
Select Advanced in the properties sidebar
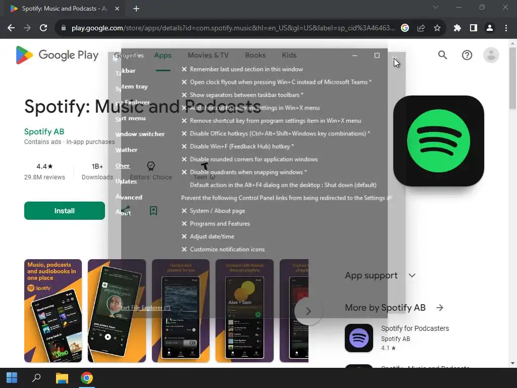[x=129, y=198]
